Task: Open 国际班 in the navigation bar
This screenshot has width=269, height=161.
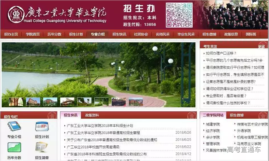Action: 251,34
